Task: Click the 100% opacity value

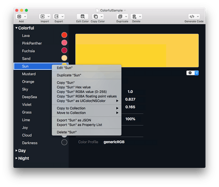Action: coord(130,119)
